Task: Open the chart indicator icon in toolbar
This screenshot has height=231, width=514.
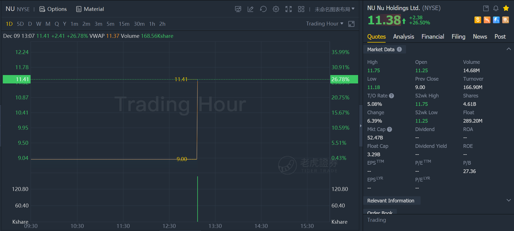Action: pos(238,9)
